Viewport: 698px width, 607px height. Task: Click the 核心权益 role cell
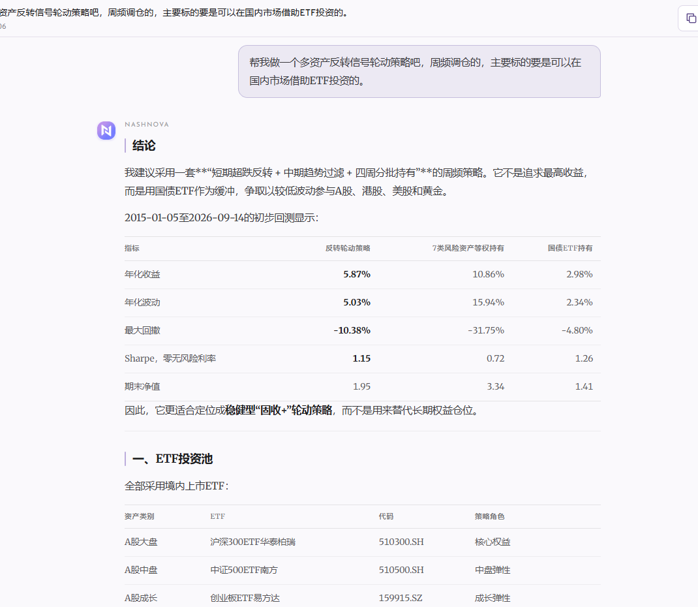click(x=493, y=542)
